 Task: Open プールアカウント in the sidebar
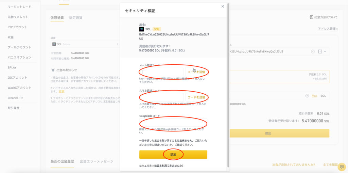[19, 47]
